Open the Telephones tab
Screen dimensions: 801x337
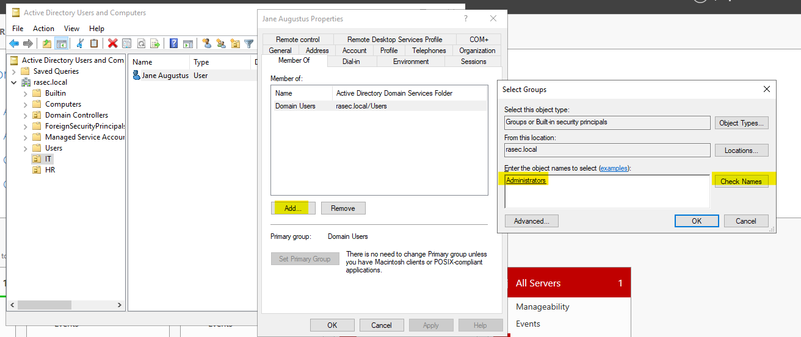[x=429, y=51]
